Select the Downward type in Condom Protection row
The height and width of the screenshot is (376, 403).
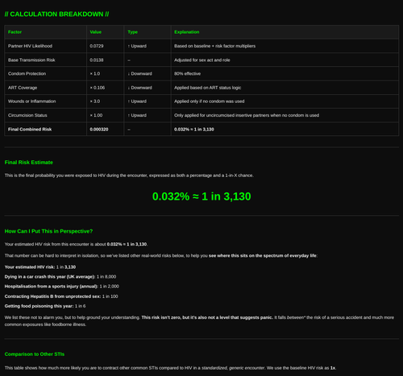(x=139, y=73)
